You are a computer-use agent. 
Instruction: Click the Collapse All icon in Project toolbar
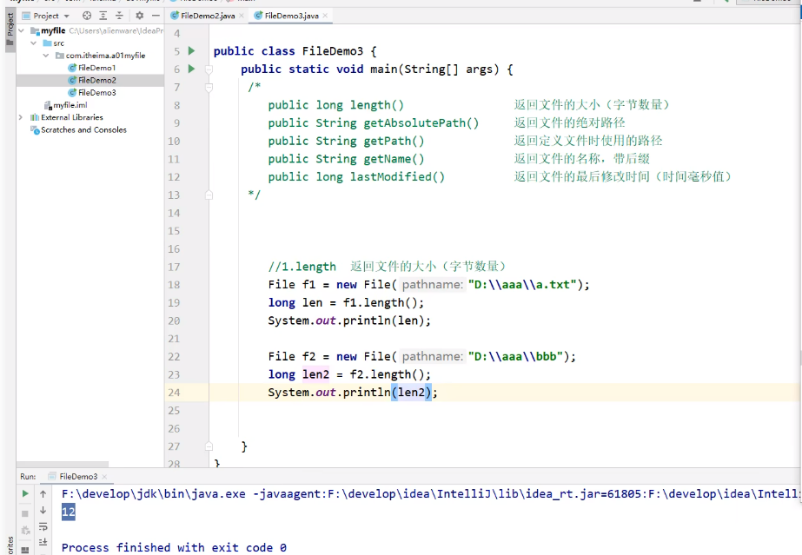click(x=119, y=16)
